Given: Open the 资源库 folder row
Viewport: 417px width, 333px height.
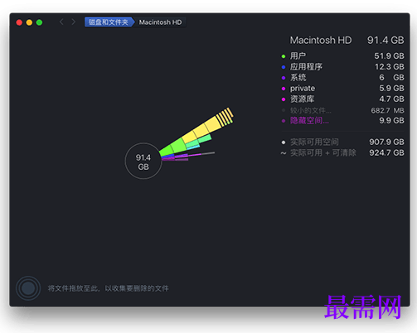Looking at the screenshot, I should point(342,99).
